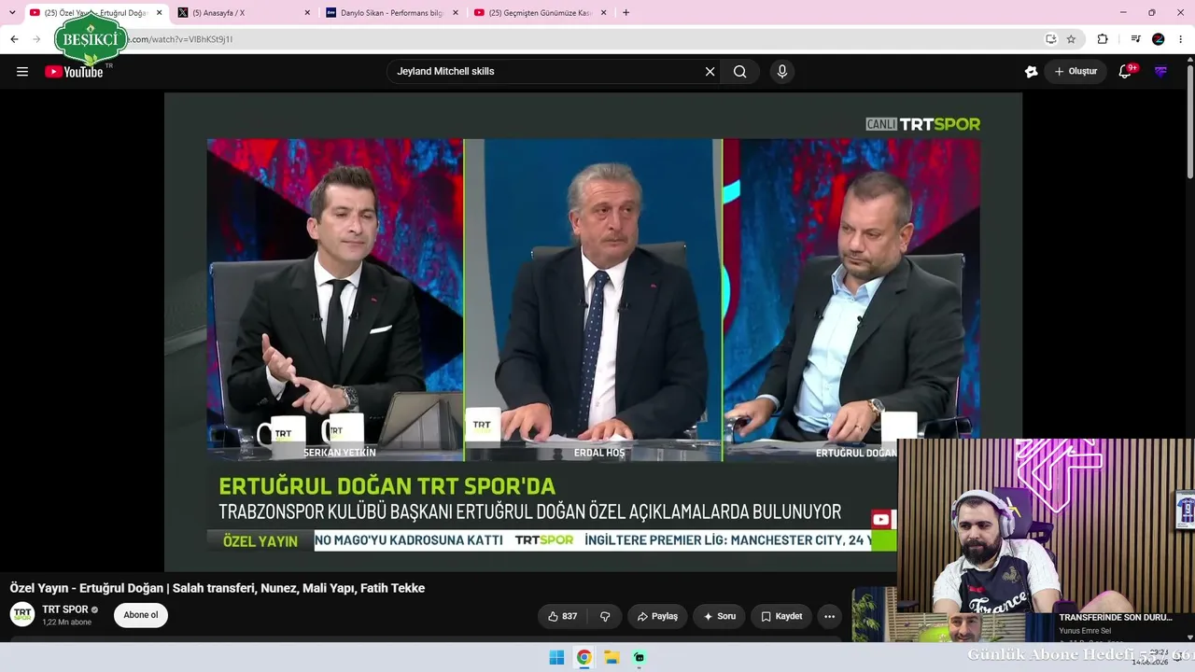
Task: Subscribe with the Abone ol button
Action: (141, 615)
